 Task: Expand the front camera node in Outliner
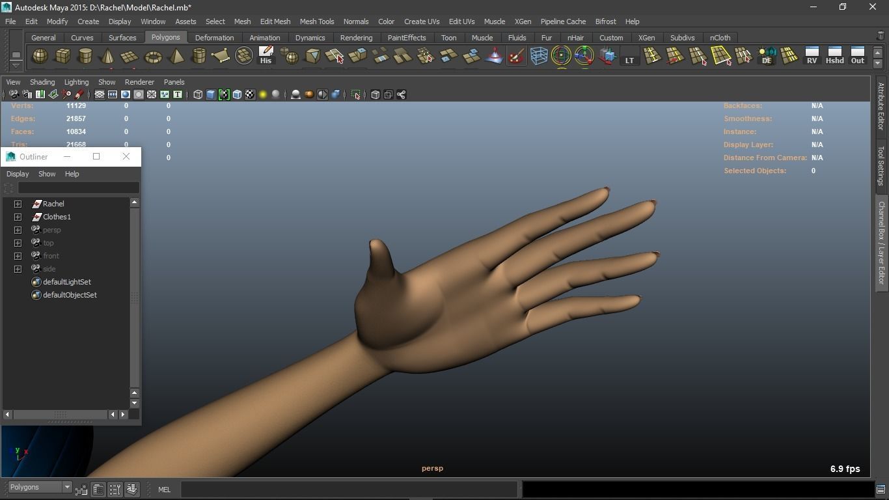(18, 256)
